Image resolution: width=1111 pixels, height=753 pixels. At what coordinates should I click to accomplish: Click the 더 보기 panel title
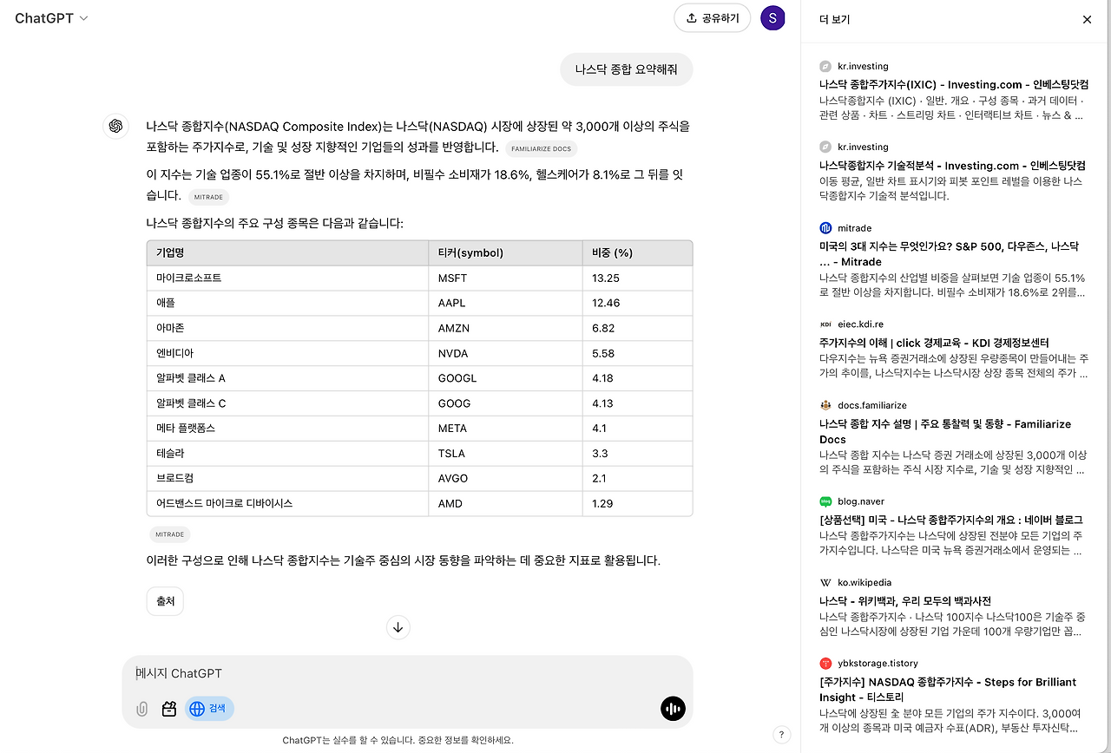[835, 19]
